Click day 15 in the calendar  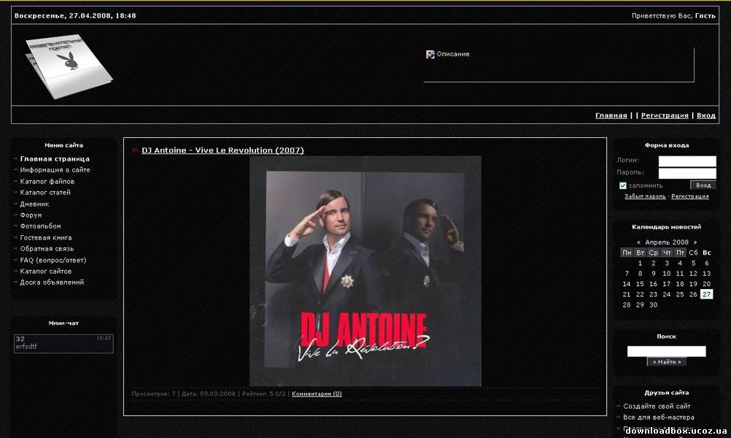coord(640,284)
